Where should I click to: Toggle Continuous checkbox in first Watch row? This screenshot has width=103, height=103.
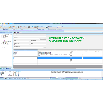coord(19,73)
